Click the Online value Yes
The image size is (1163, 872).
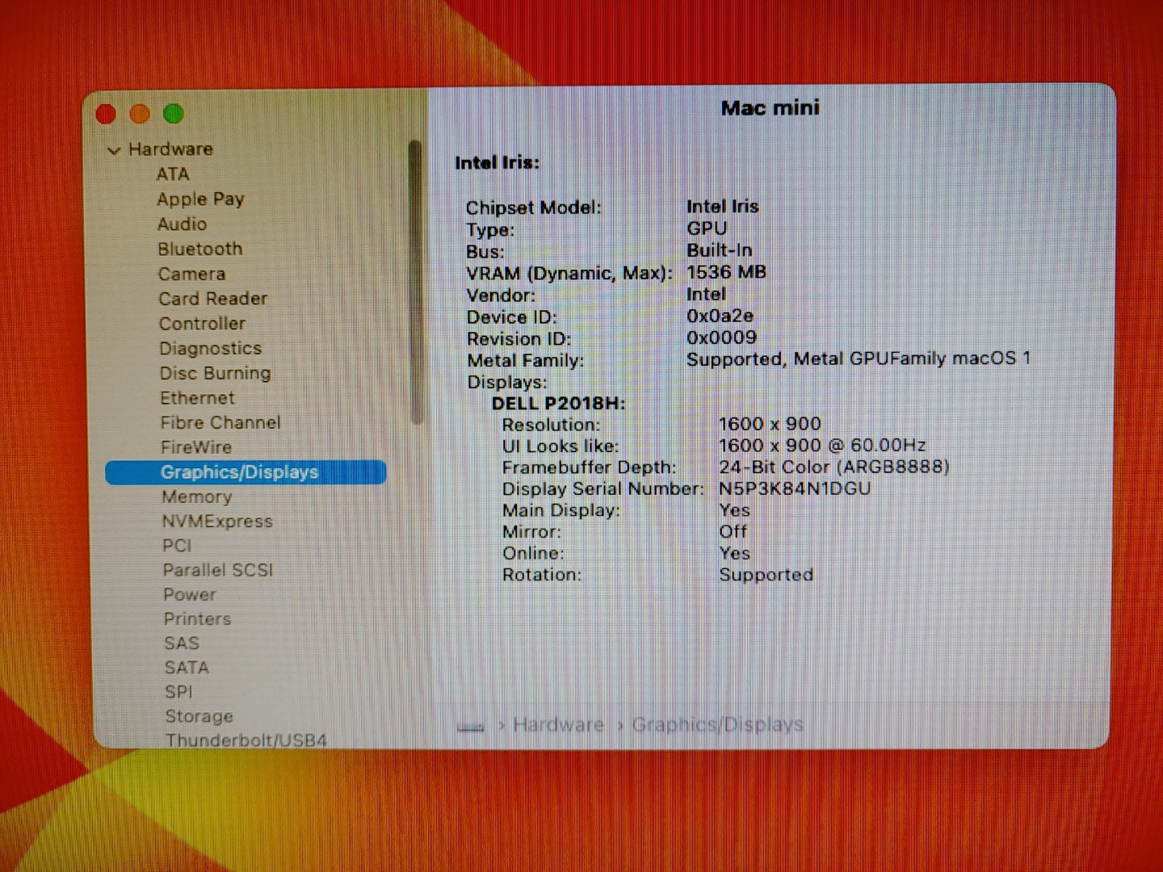pyautogui.click(x=735, y=553)
